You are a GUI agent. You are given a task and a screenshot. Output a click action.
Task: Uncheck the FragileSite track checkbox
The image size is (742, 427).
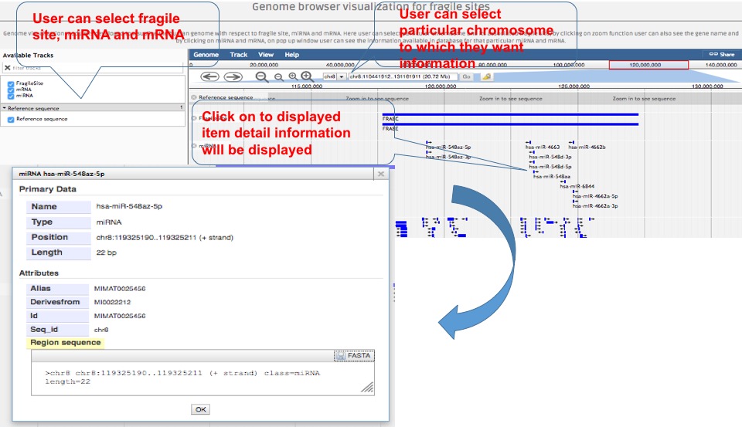(10, 83)
